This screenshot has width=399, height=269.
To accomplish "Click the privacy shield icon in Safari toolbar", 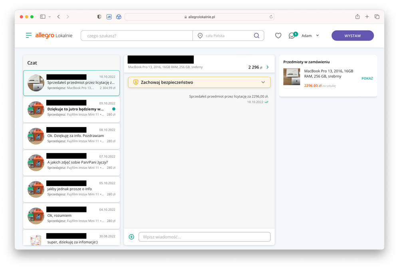I will coord(99,17).
